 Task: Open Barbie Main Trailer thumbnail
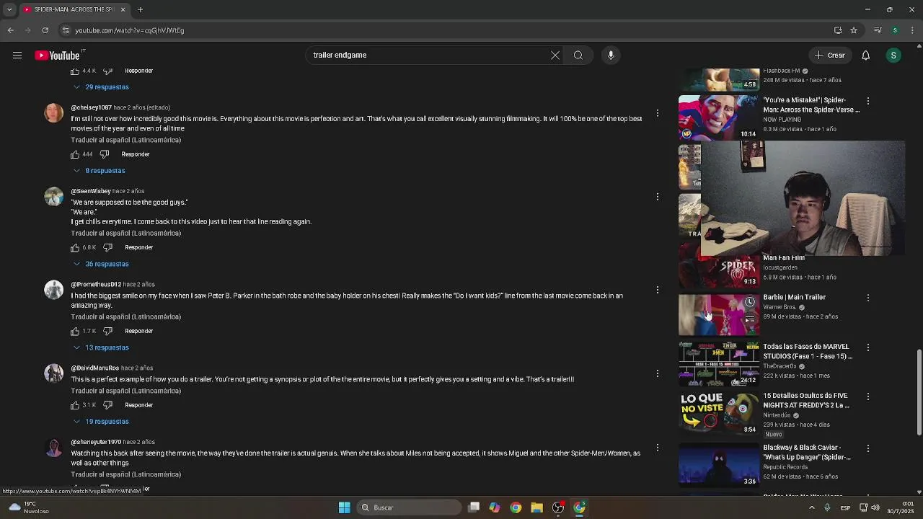(x=719, y=314)
